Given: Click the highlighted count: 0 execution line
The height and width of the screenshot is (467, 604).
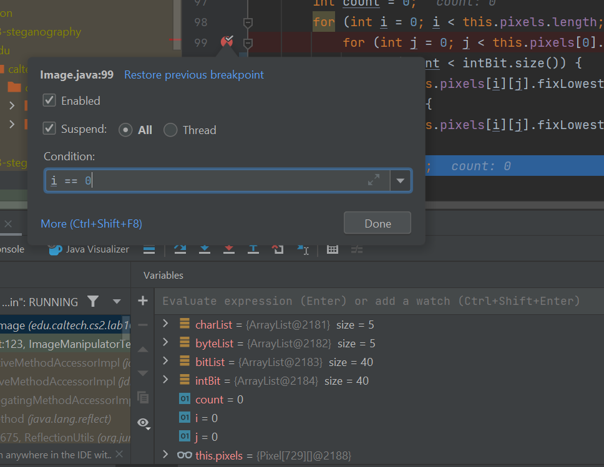Looking at the screenshot, I should 514,166.
